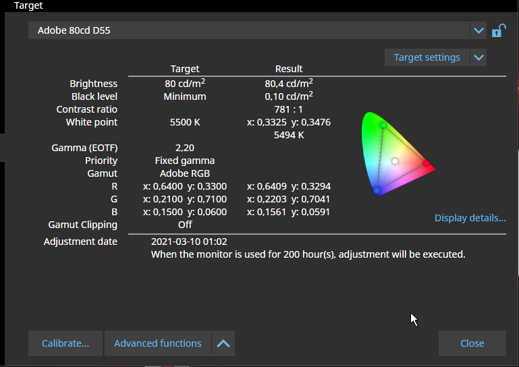This screenshot has width=519, height=367.
Task: Click the Black level target value Minimum
Action: [x=185, y=96]
